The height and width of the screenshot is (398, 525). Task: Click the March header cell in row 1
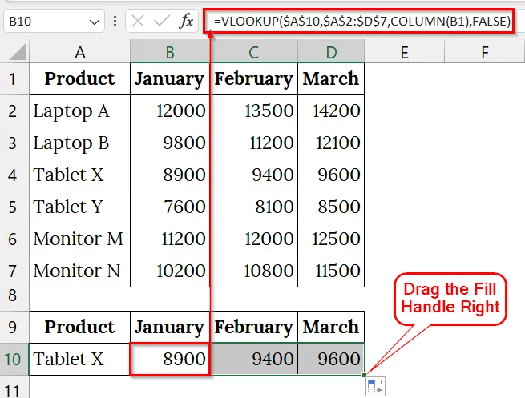point(331,79)
